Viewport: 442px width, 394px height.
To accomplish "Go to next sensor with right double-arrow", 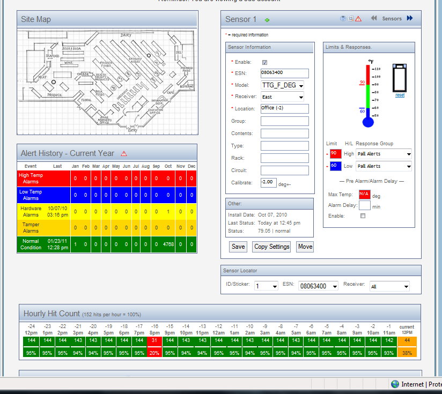I will click(x=410, y=19).
